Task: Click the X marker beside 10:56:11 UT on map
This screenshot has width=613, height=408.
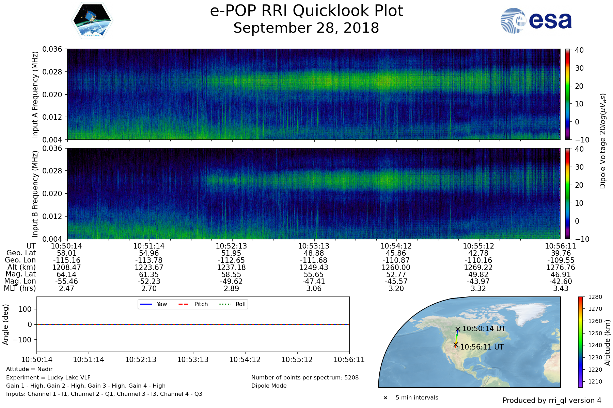Action: [x=456, y=345]
